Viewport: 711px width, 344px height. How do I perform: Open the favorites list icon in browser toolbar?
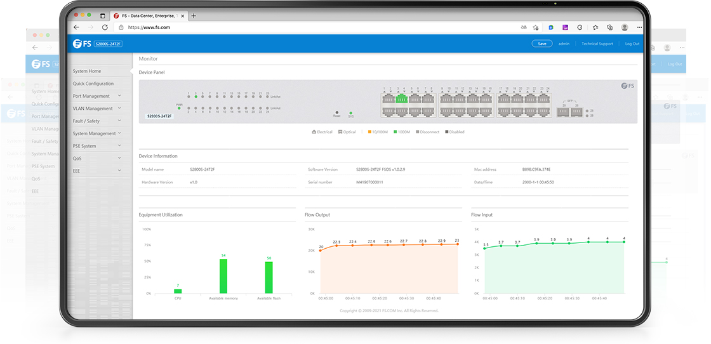coord(595,27)
